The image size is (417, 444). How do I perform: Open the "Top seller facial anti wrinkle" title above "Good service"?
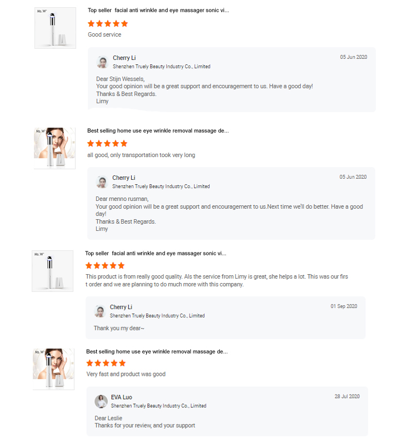coord(158,11)
